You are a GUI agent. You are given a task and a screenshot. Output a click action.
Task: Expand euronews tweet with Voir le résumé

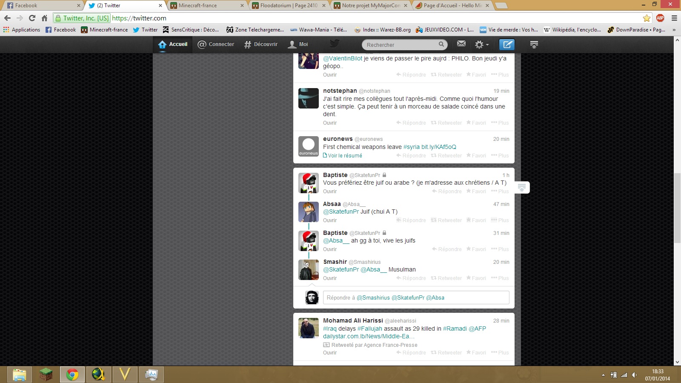(x=343, y=156)
